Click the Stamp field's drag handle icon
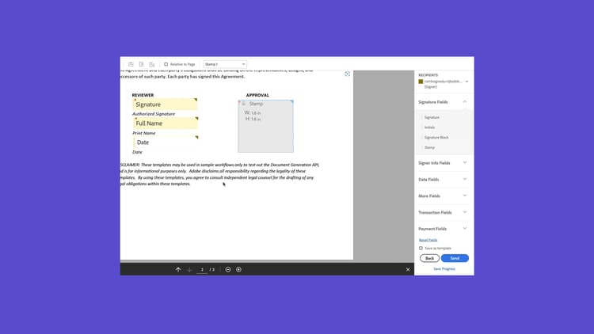 [x=244, y=104]
